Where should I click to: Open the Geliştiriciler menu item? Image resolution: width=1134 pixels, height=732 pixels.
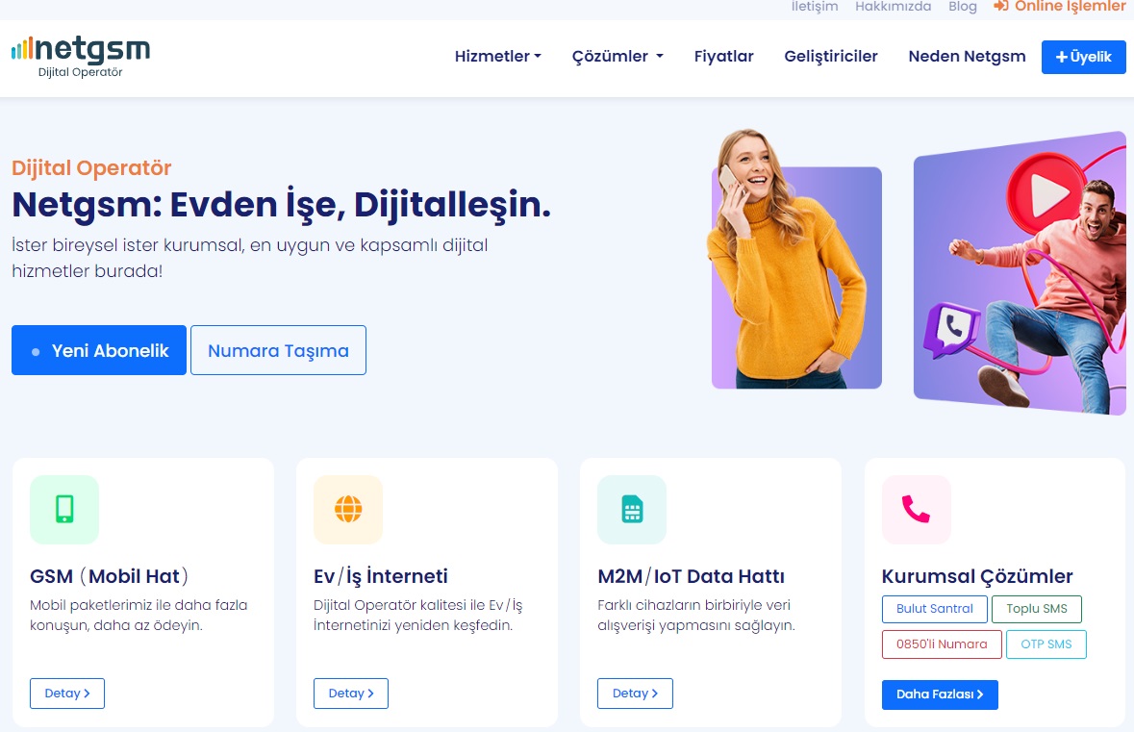pyautogui.click(x=831, y=57)
